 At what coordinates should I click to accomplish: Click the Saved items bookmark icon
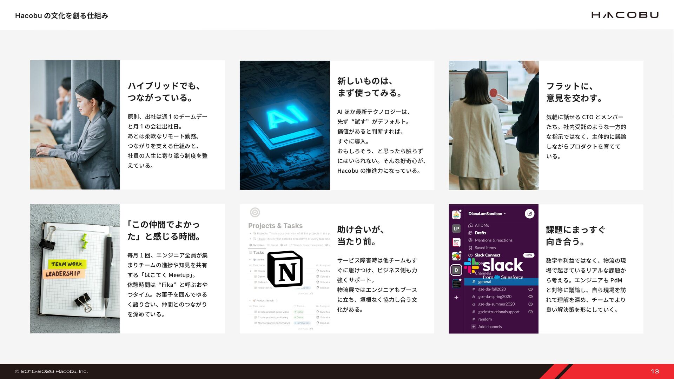pyautogui.click(x=470, y=248)
